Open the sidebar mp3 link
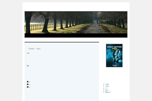 [106, 90]
